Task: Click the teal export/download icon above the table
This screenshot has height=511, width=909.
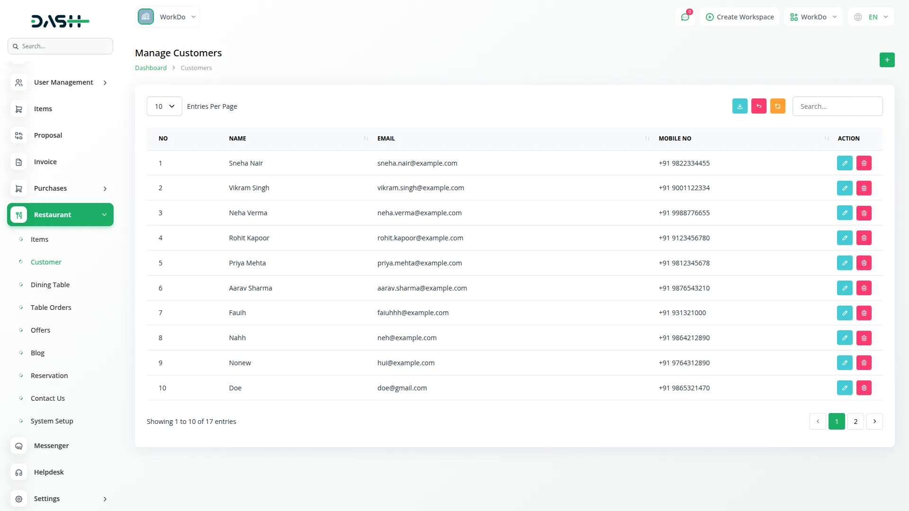Action: [740, 106]
